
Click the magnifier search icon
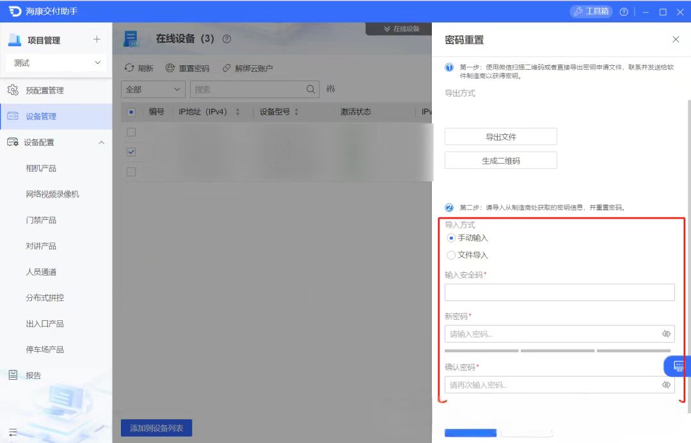(x=311, y=89)
